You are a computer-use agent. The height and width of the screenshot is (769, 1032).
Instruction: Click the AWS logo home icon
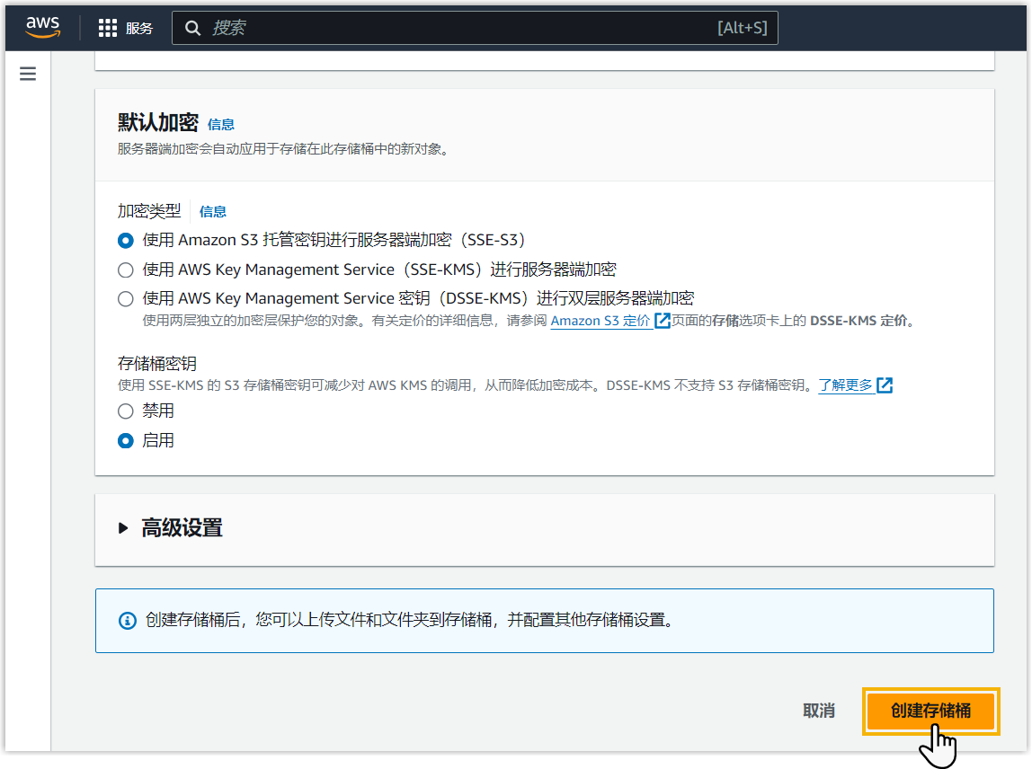(x=42, y=27)
